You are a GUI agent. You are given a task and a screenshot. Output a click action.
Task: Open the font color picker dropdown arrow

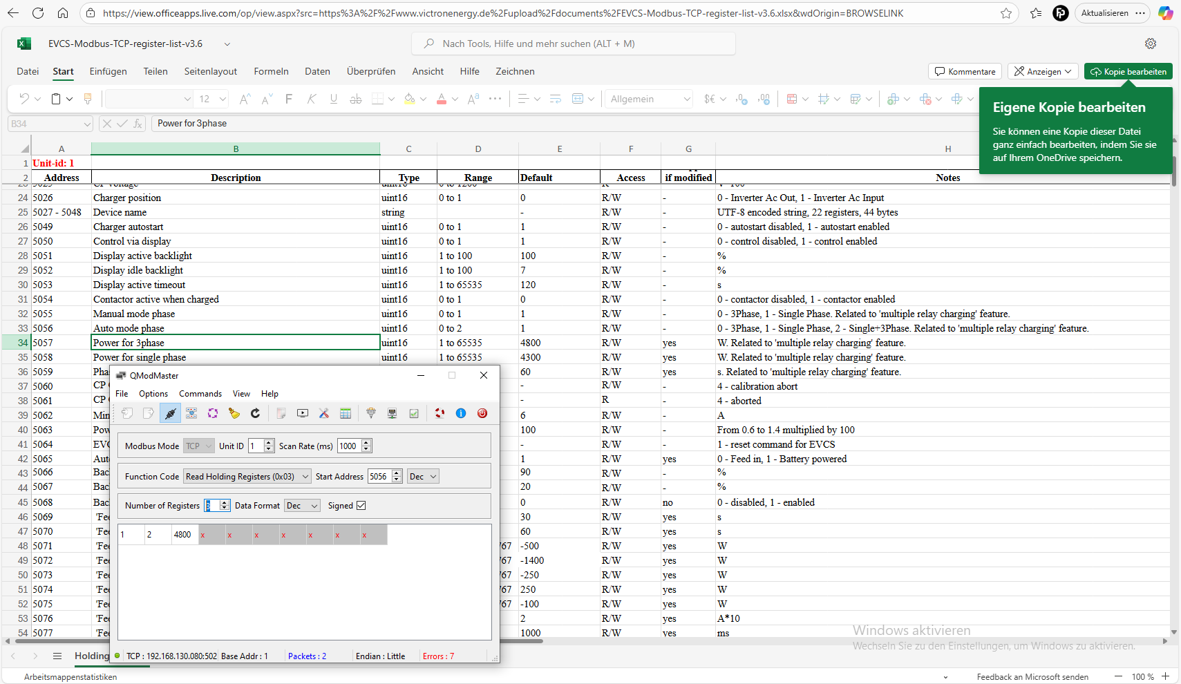click(x=455, y=99)
